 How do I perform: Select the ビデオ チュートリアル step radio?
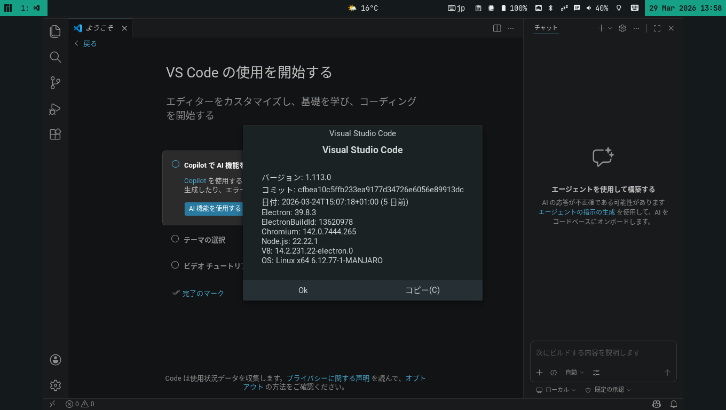tap(175, 265)
